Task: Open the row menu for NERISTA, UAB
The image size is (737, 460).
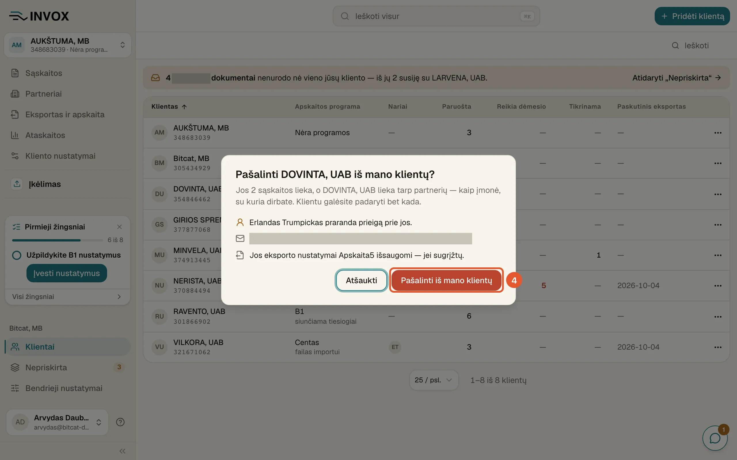Action: [718, 285]
